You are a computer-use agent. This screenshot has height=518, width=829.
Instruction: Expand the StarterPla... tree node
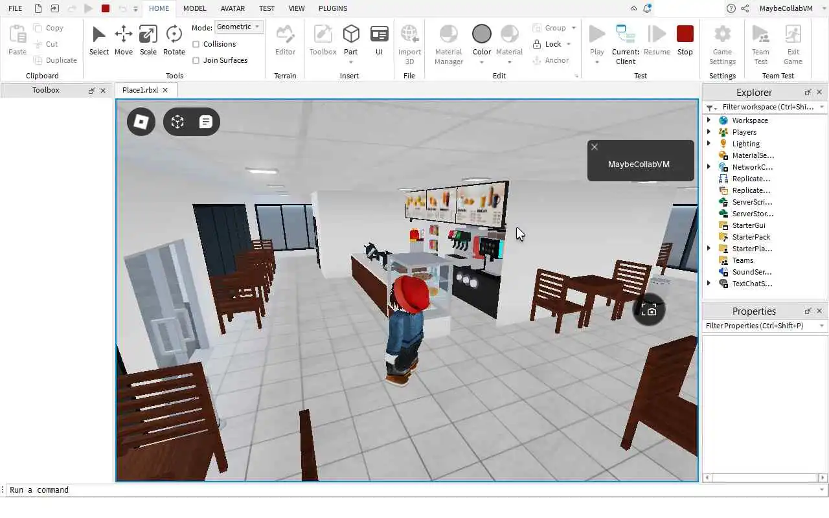tap(709, 249)
